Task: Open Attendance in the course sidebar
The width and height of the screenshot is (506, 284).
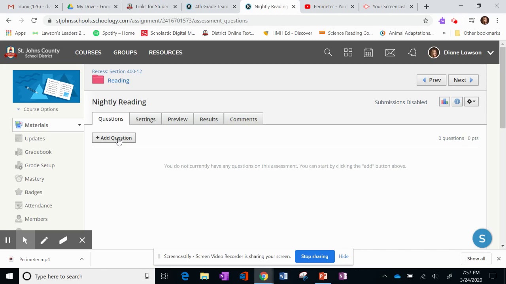Action: point(38,206)
